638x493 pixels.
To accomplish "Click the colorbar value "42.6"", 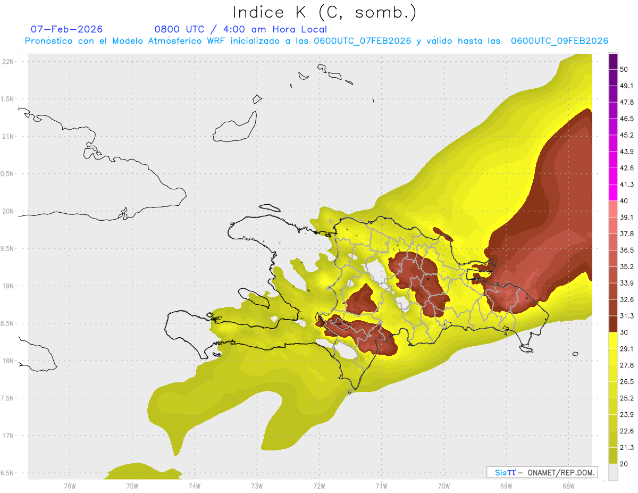I will (627, 168).
